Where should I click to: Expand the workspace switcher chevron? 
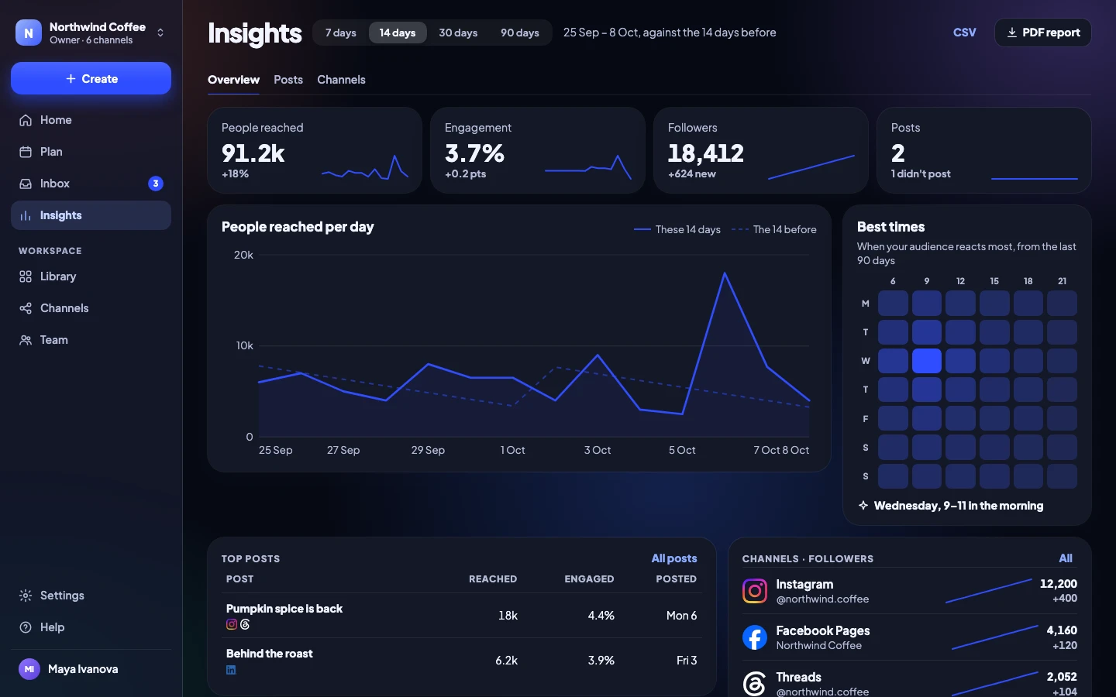tap(160, 33)
